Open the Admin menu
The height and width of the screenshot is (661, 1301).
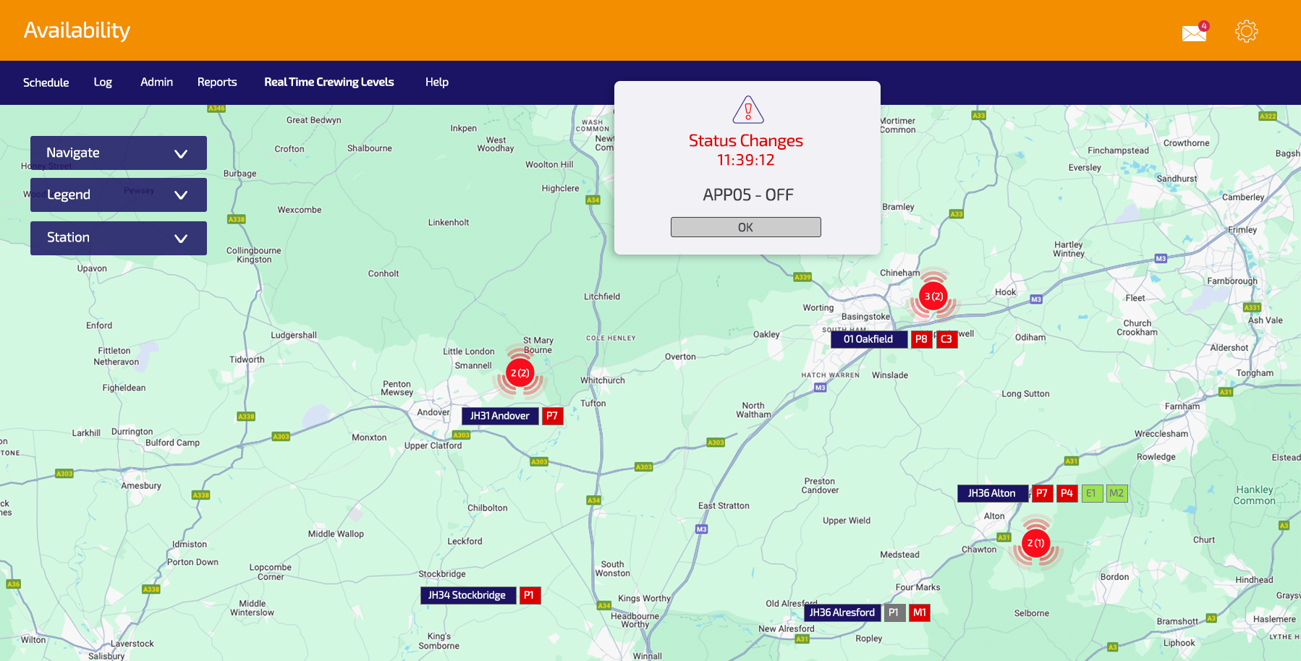(x=156, y=82)
